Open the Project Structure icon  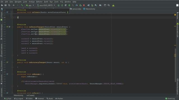click(x=100, y=5)
